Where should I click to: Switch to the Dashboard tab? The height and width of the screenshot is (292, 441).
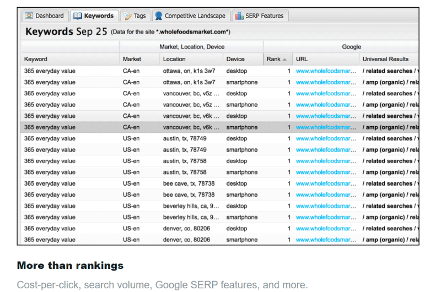45,16
